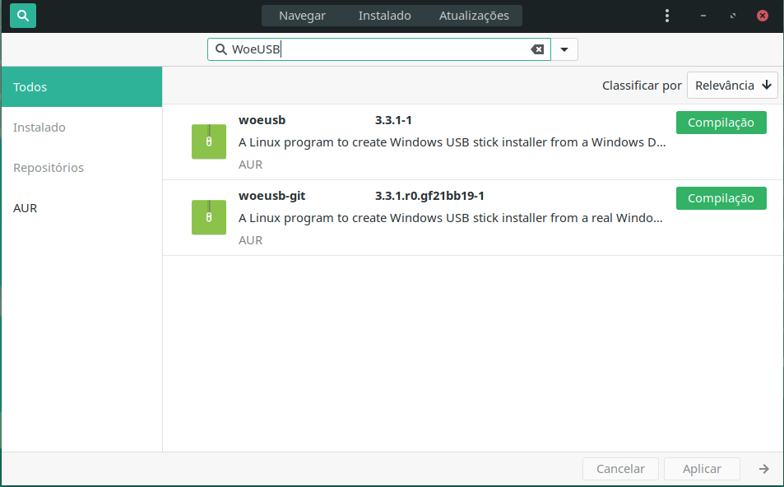Toggle the search button in the header
Image resolution: width=784 pixels, height=487 pixels.
[x=23, y=16]
